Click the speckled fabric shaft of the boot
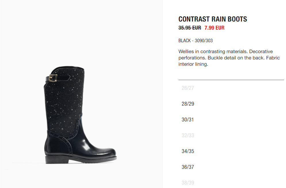 coord(64,102)
